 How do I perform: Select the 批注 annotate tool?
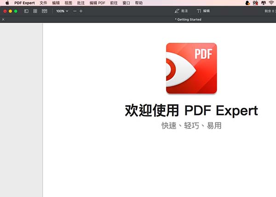pos(181,11)
